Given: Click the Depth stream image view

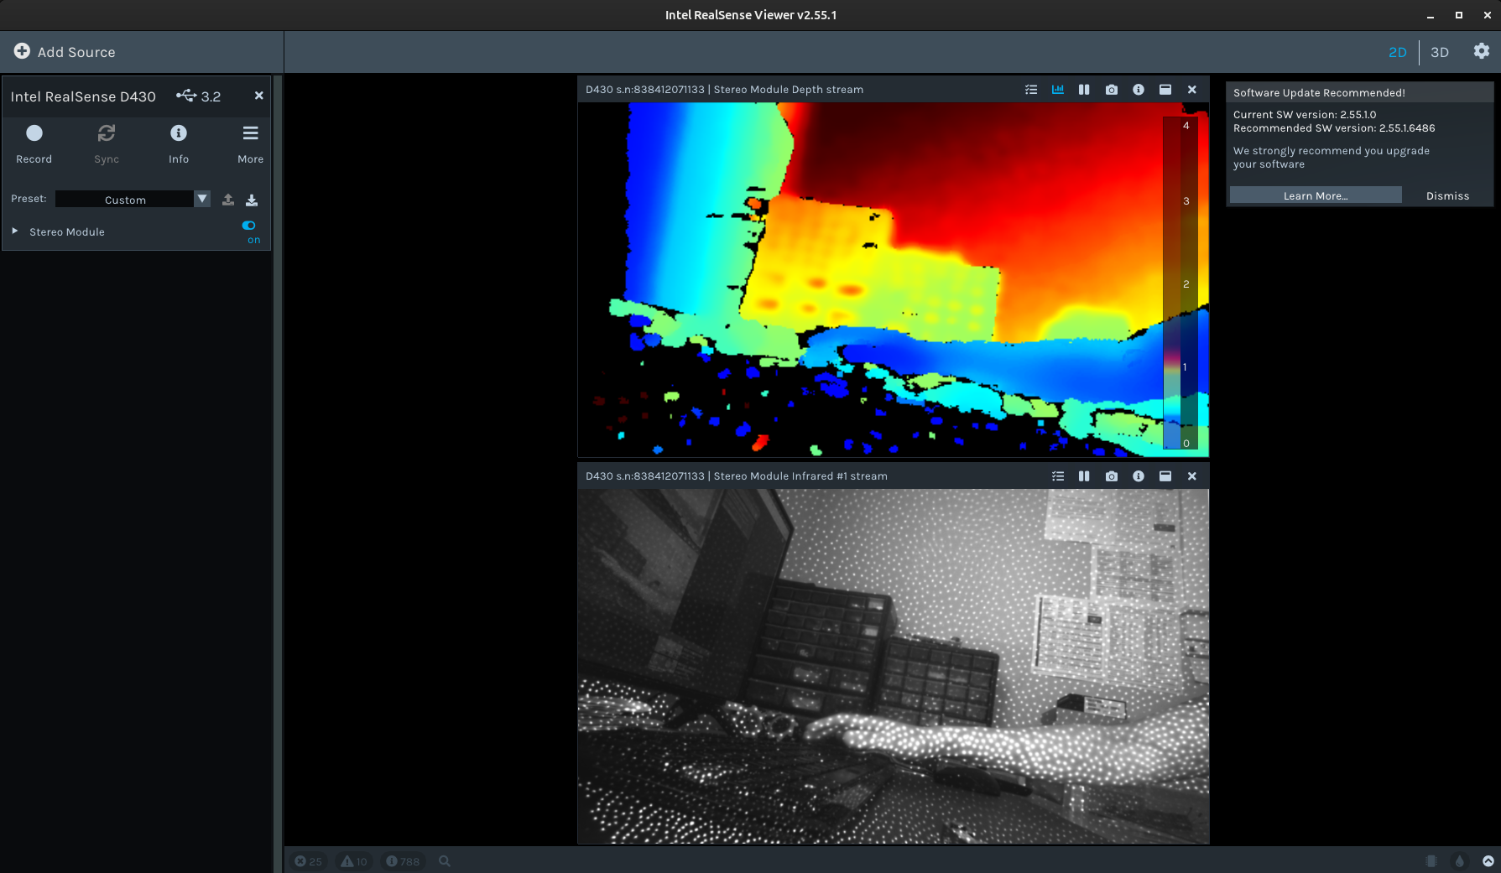Looking at the screenshot, I should tap(894, 279).
